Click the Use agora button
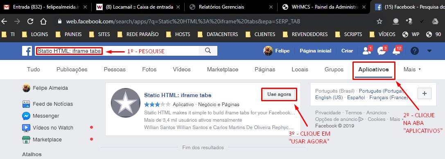The height and width of the screenshot is (159, 445). pyautogui.click(x=279, y=95)
